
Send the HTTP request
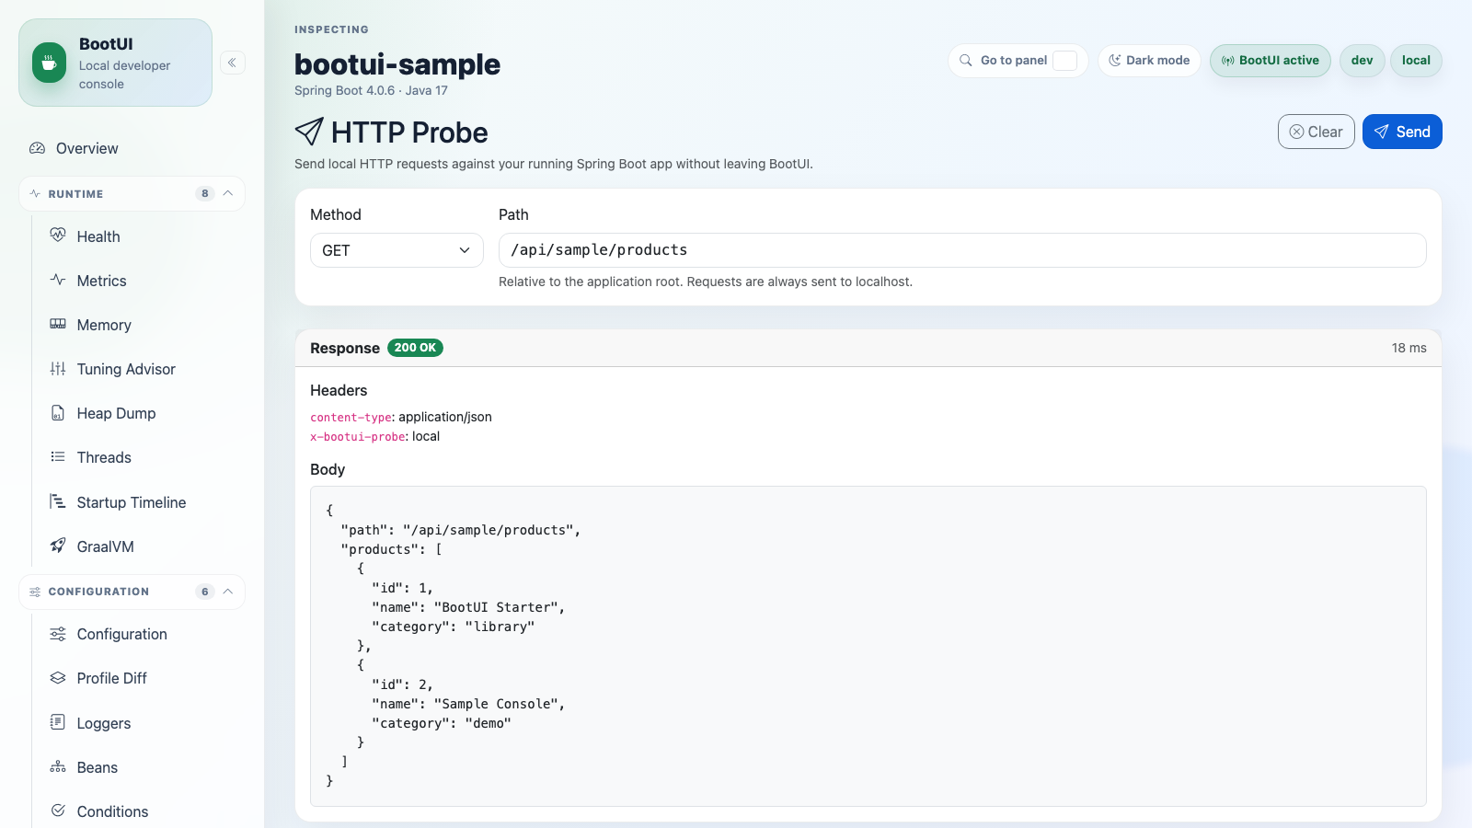pos(1402,132)
